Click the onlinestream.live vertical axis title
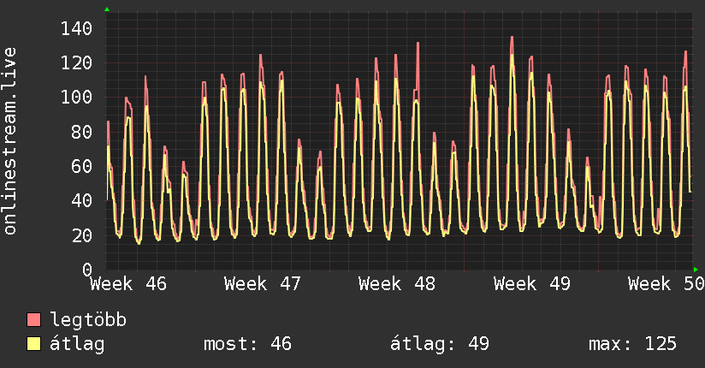 (x=9, y=141)
